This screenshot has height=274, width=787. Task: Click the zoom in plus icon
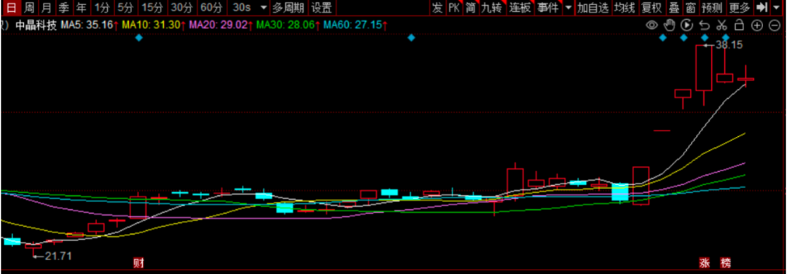tap(757, 25)
